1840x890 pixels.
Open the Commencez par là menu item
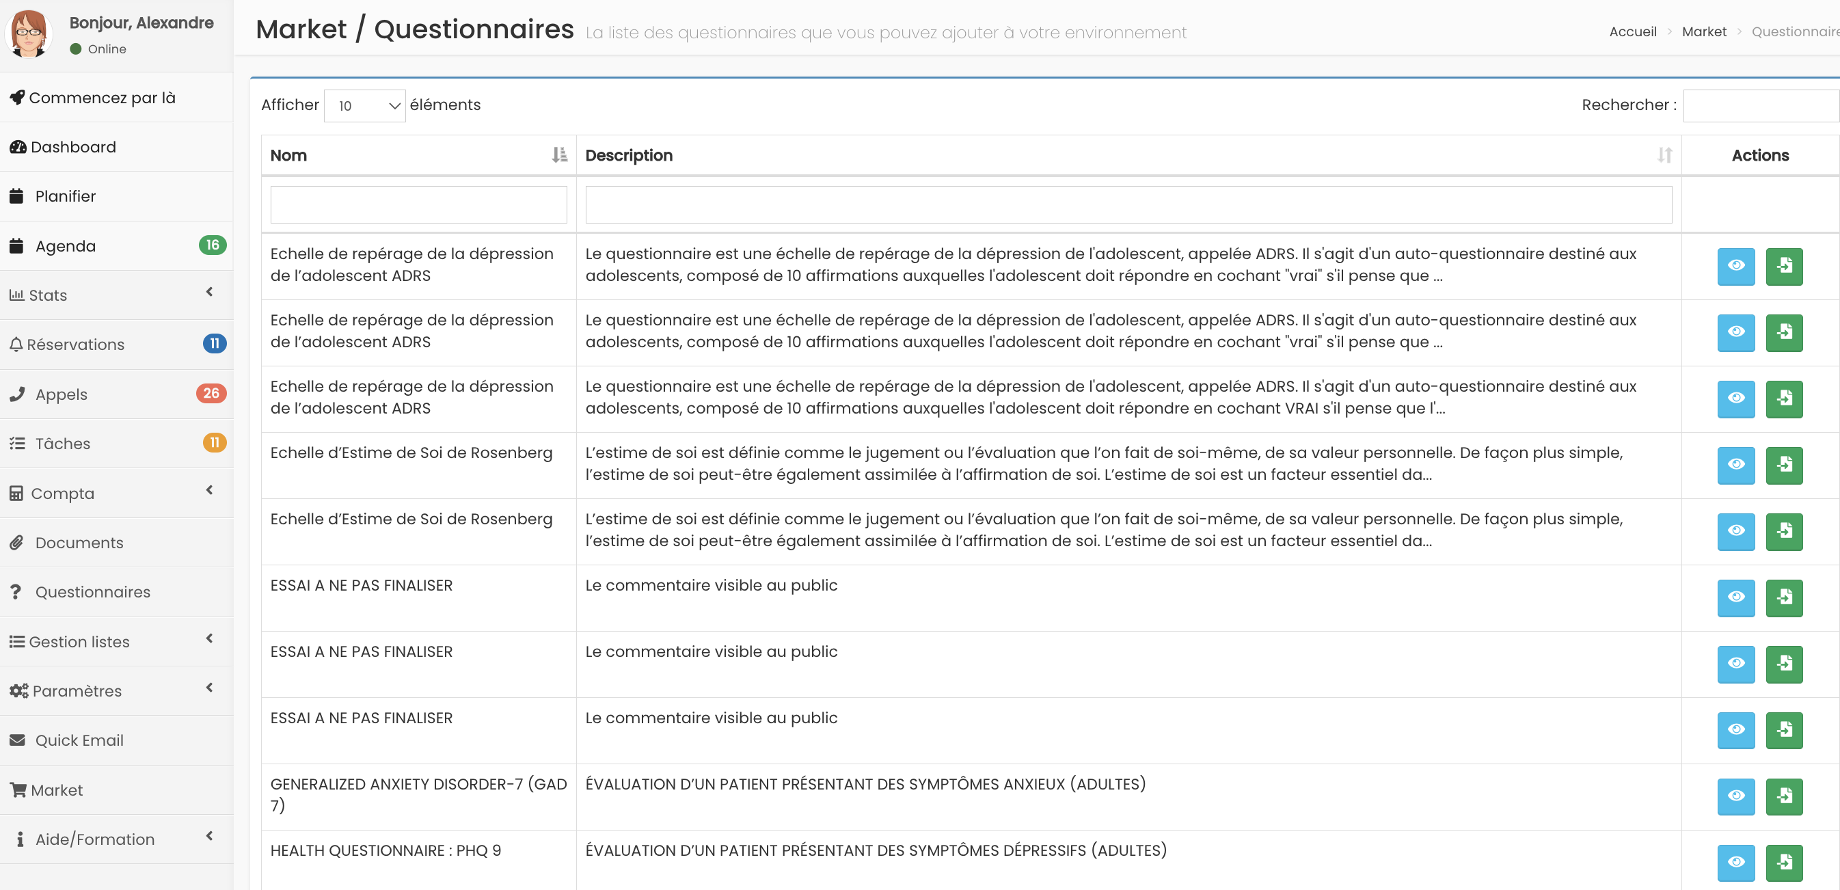(116, 97)
